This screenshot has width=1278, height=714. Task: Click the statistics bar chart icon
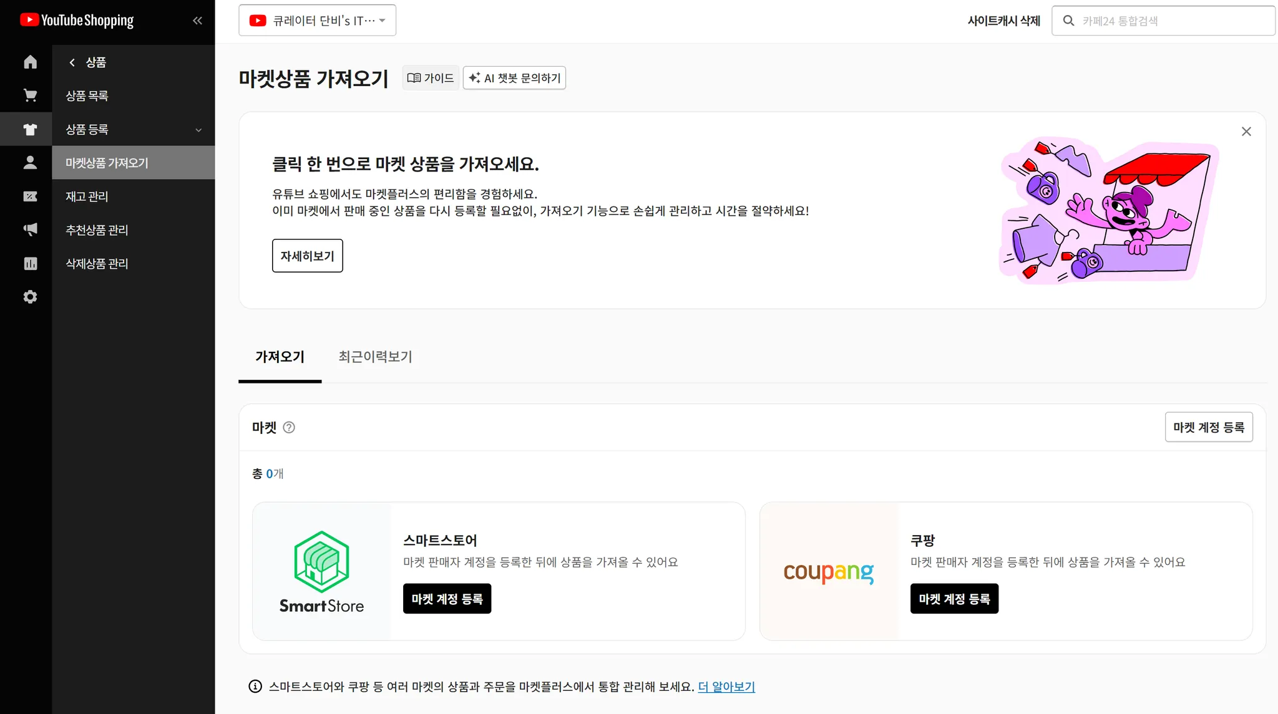tap(29, 263)
